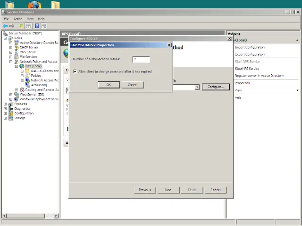Click the Web Server (IIS) icon

[17, 94]
